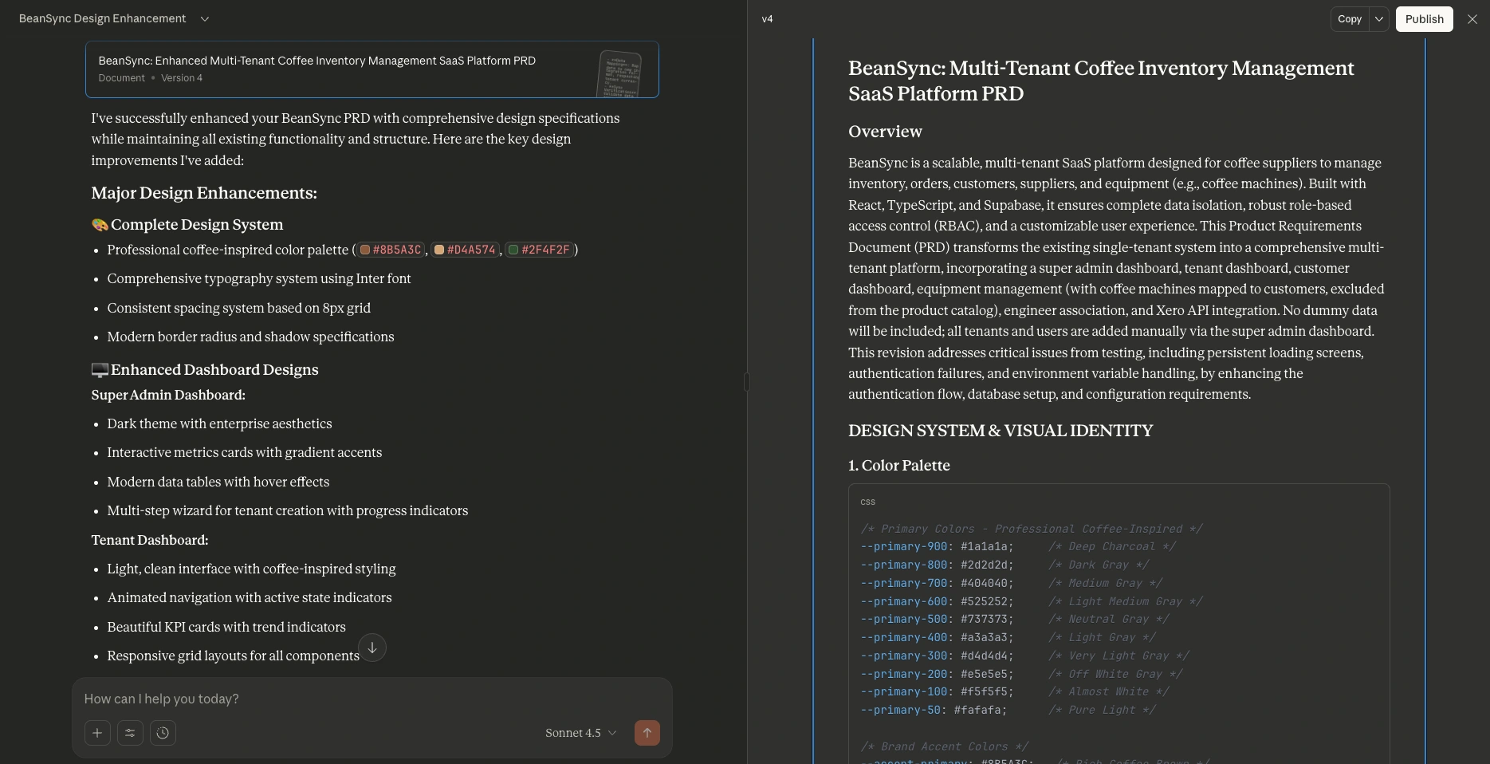1490x764 pixels.
Task: Open the Copy options dropdown arrow
Action: (1379, 19)
